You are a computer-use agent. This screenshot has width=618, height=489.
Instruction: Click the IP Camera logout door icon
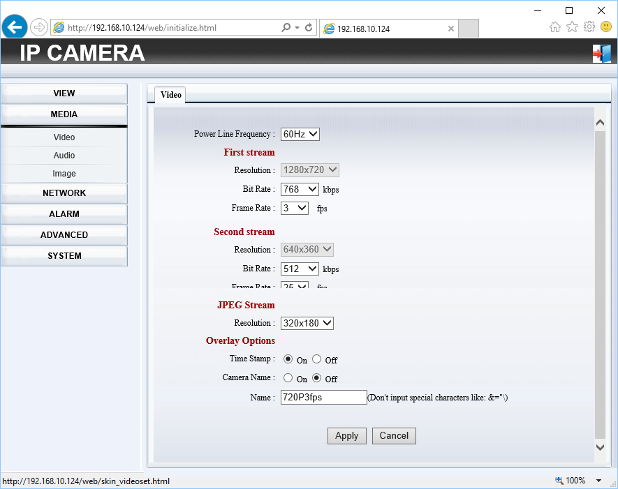(601, 54)
